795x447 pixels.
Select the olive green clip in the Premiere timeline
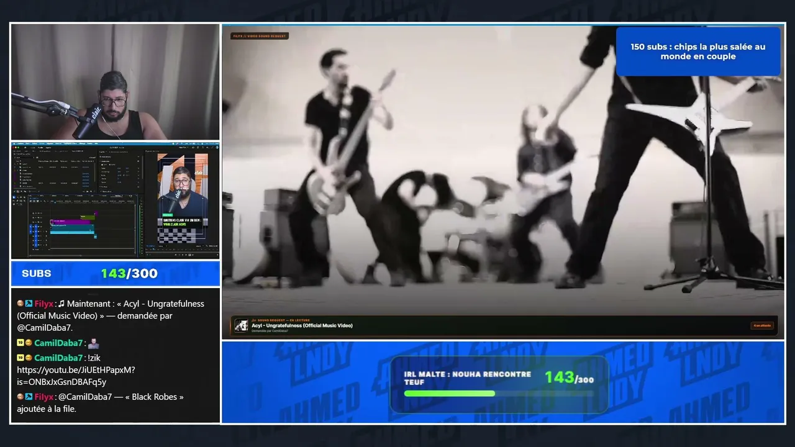86,217
